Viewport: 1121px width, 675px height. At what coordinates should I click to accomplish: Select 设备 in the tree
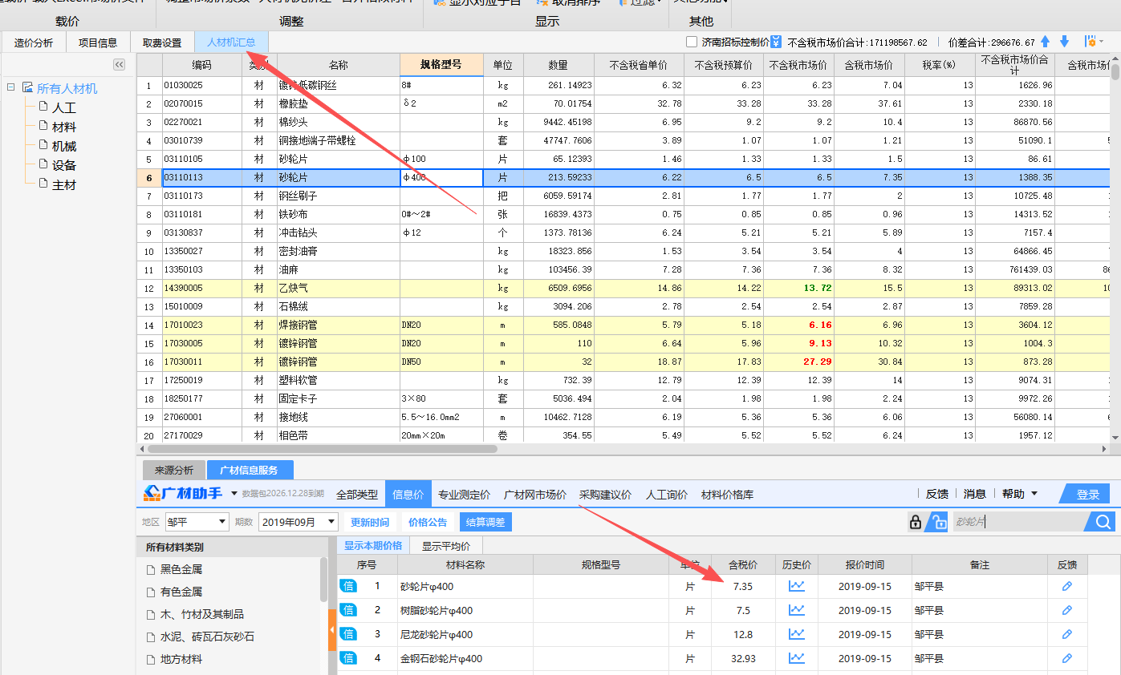[64, 165]
